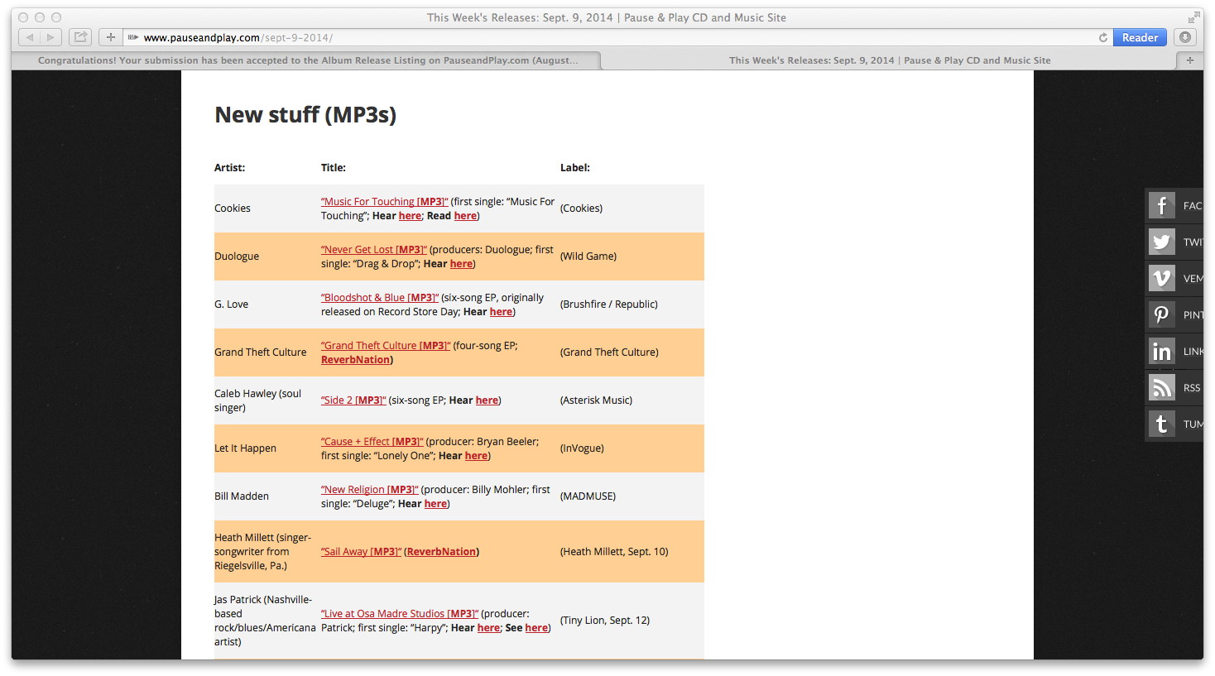This screenshot has height=676, width=1215.
Task: Activate the Reader button
Action: click(x=1140, y=37)
